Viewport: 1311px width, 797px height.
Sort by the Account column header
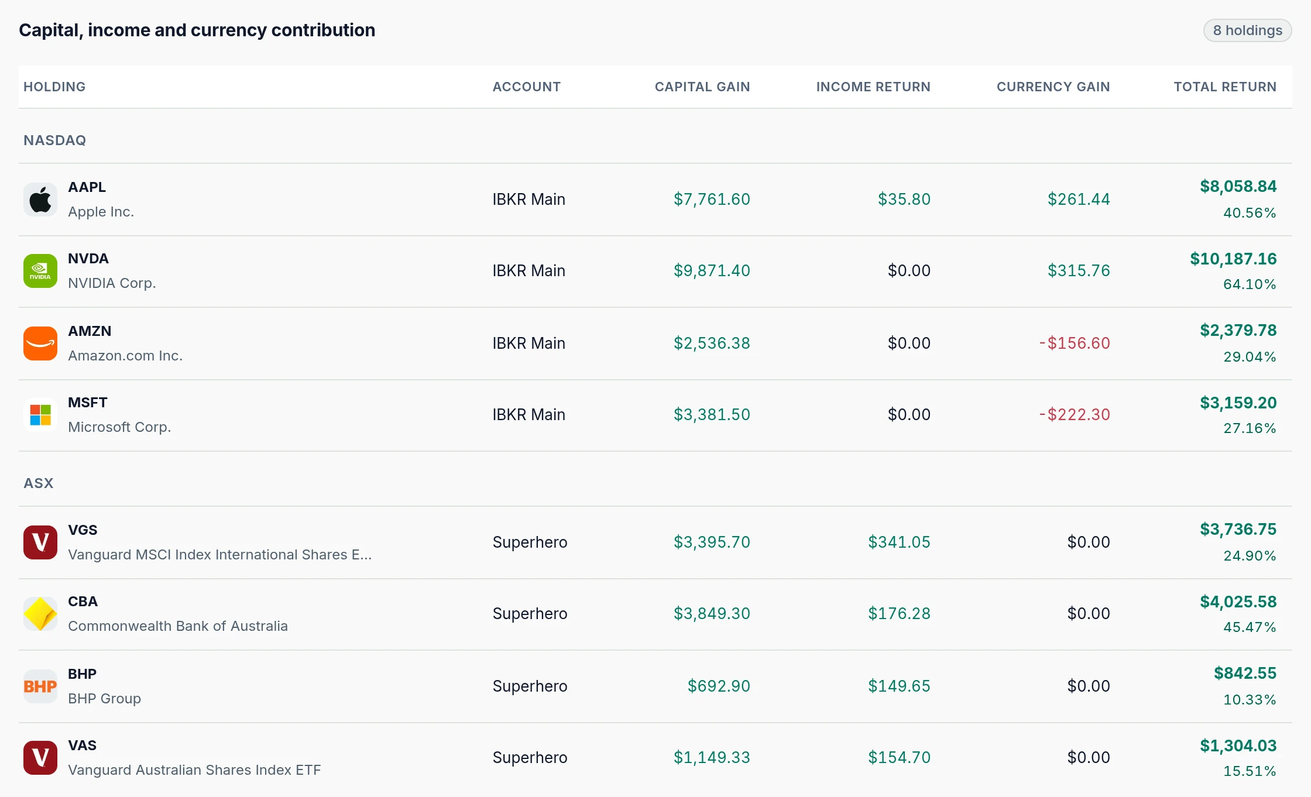(x=527, y=87)
